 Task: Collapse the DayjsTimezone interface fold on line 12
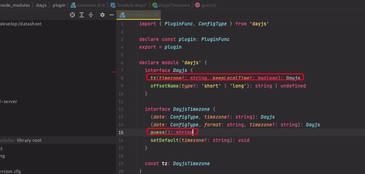click(137, 109)
